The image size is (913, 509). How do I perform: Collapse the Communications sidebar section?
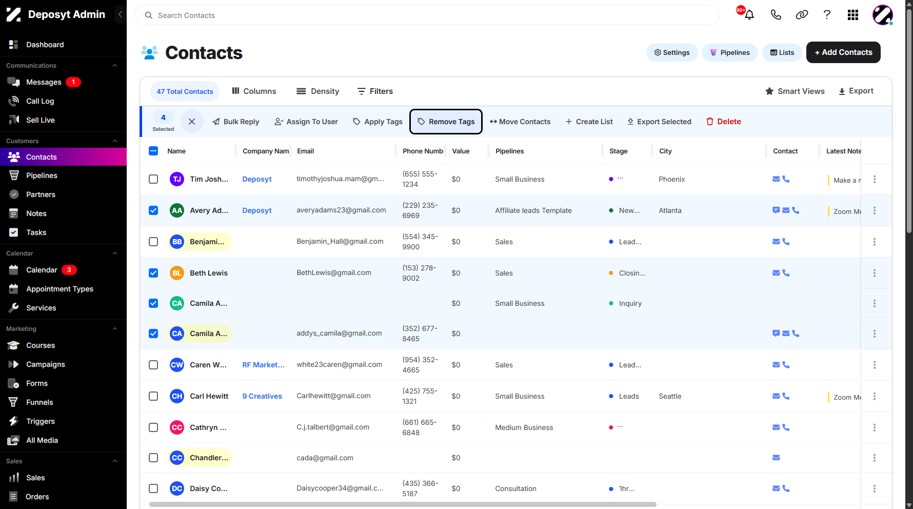(115, 66)
